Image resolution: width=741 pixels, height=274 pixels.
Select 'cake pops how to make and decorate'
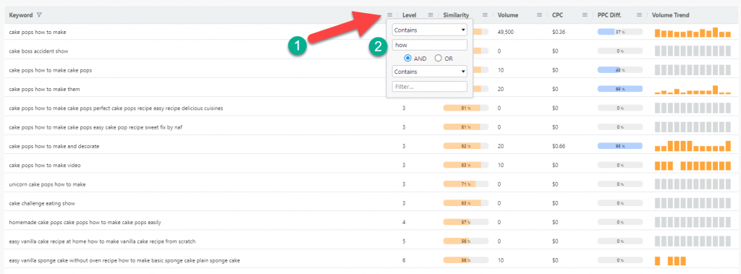(54, 147)
